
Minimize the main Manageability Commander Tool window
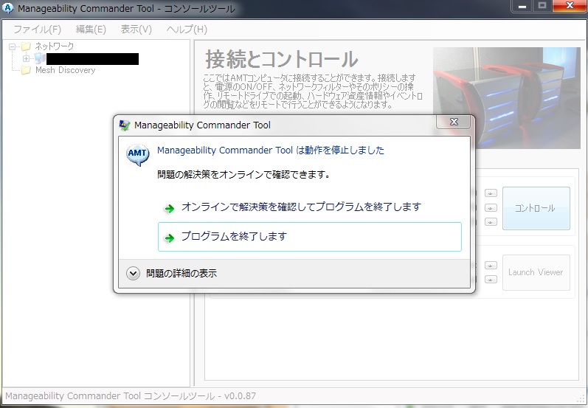(x=522, y=6)
